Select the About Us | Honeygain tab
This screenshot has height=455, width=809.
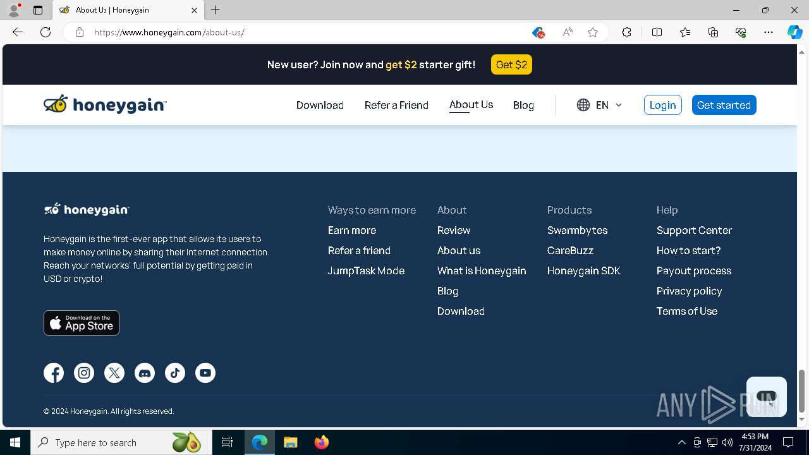128,10
